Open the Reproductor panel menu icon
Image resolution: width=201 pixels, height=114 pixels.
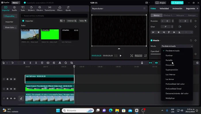[x=144, y=8]
